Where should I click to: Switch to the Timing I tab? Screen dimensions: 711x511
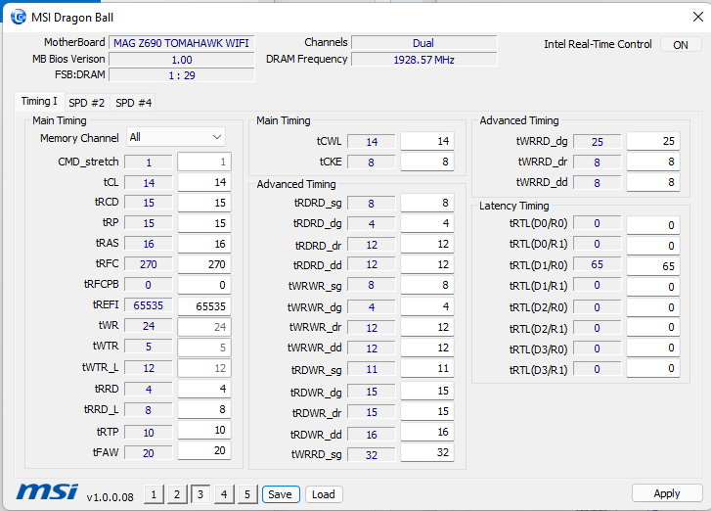pyautogui.click(x=39, y=101)
